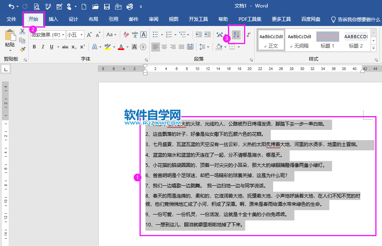This screenshot has height=246, width=382.
Task: Click the Justify alignment icon
Action: pos(181,47)
